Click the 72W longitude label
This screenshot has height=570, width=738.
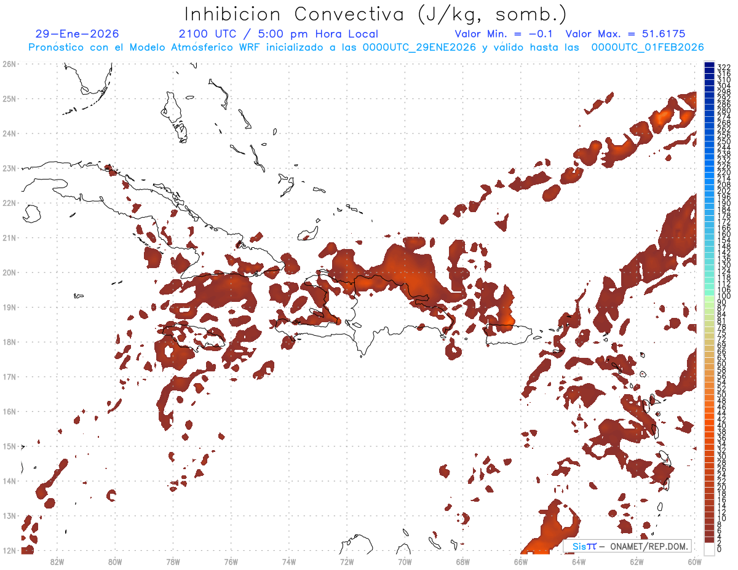click(x=347, y=561)
